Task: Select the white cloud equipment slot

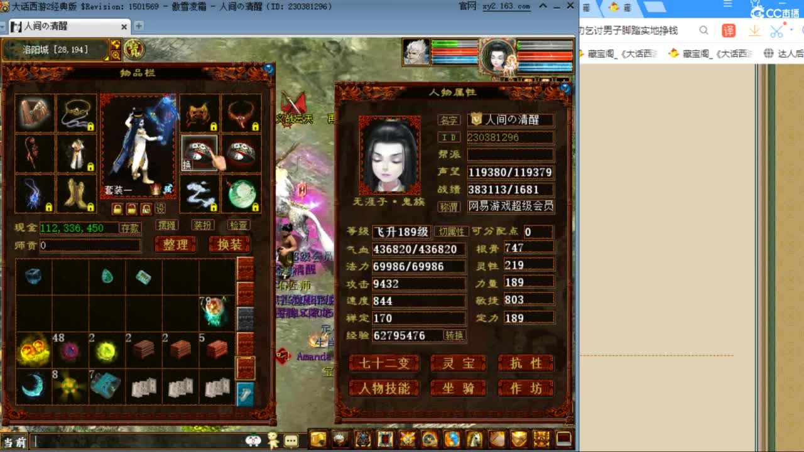Action: (x=200, y=193)
